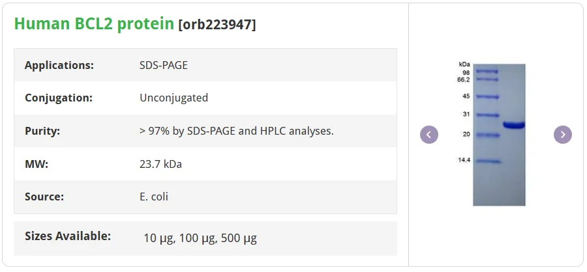Click the Unconjugated value

pos(173,98)
